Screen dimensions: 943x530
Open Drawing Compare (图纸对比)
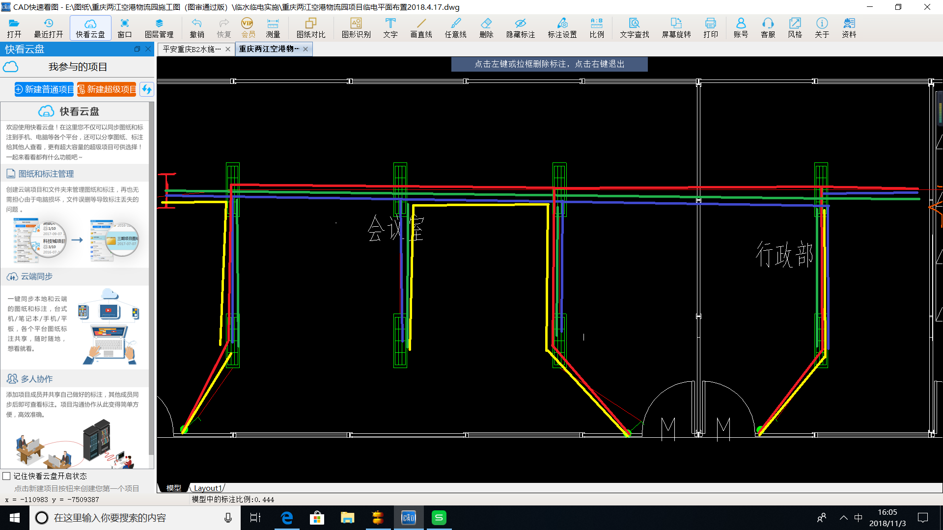click(x=311, y=28)
